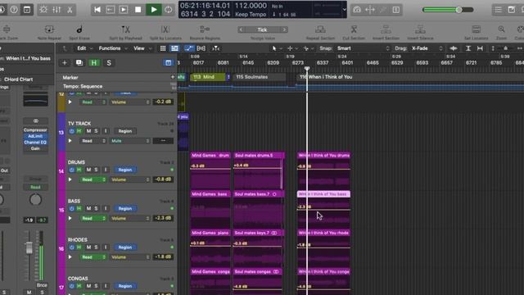This screenshot has height=295, width=524.
Task: Mute the DRUMS track
Action: pyautogui.click(x=88, y=170)
